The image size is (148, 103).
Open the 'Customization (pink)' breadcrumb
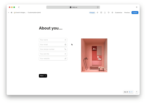click(34, 13)
